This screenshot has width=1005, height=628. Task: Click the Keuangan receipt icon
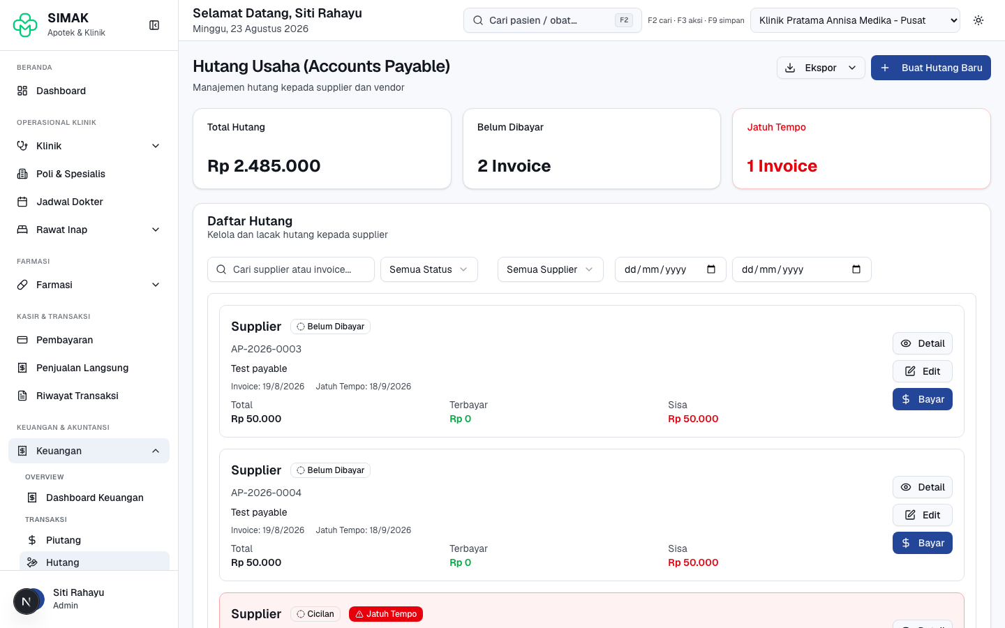tap(22, 451)
